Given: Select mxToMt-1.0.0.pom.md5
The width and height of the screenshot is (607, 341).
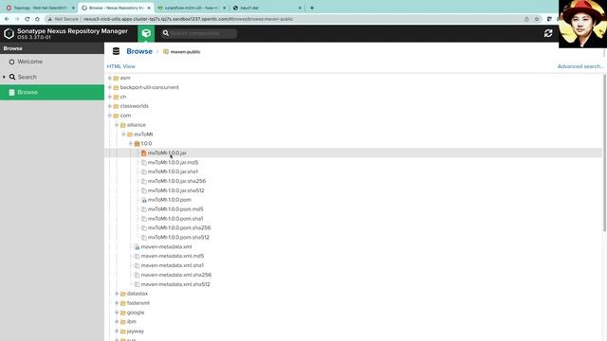Looking at the screenshot, I should tap(175, 209).
